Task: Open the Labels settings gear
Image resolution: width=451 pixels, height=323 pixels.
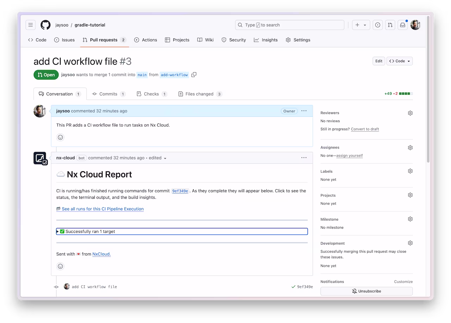Action: (410, 171)
